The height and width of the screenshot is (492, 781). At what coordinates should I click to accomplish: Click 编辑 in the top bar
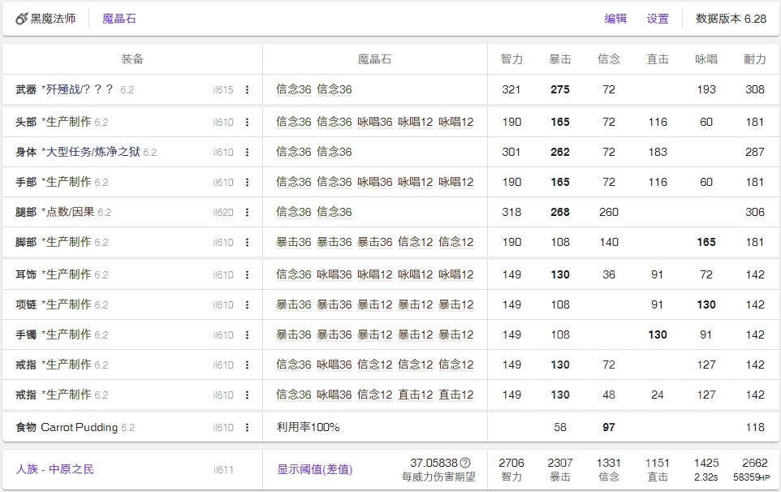tap(615, 19)
